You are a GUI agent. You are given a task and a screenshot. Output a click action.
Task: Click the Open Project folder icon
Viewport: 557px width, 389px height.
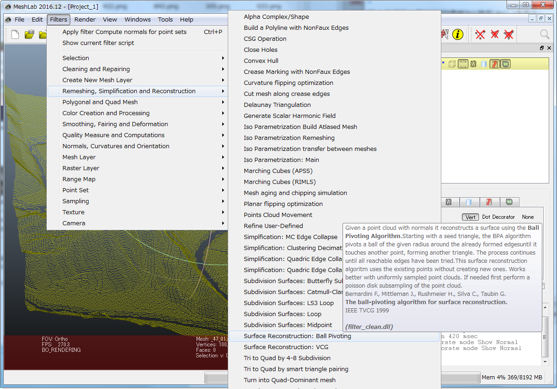tap(29, 34)
